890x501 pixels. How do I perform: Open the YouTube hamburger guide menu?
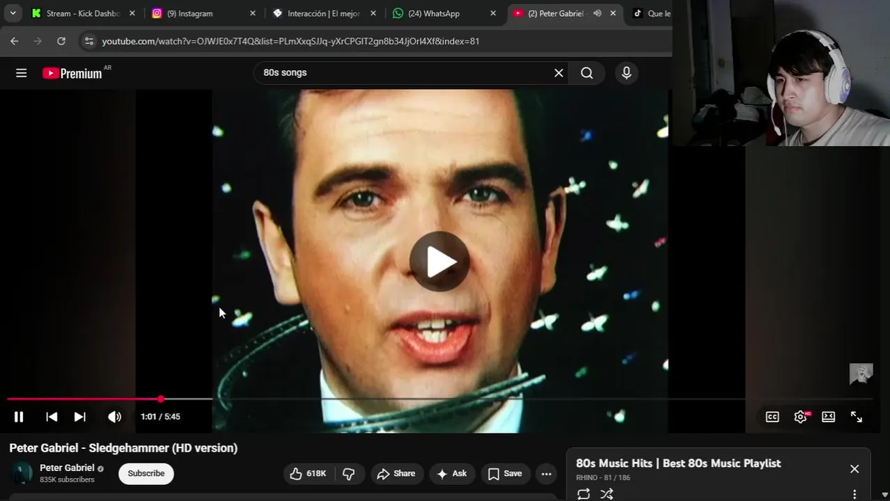coord(22,73)
